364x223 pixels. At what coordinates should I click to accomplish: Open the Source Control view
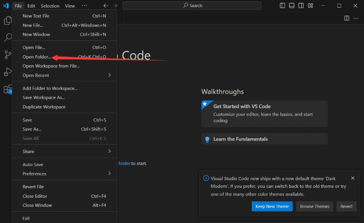point(8,55)
